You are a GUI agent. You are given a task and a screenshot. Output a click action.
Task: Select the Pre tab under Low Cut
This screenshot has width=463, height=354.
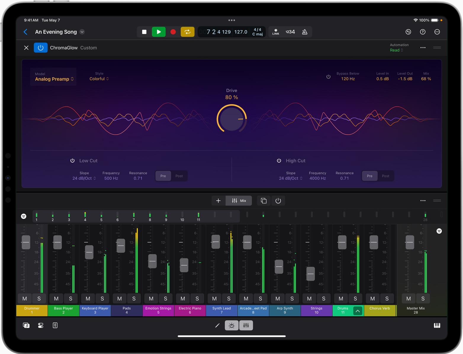163,176
